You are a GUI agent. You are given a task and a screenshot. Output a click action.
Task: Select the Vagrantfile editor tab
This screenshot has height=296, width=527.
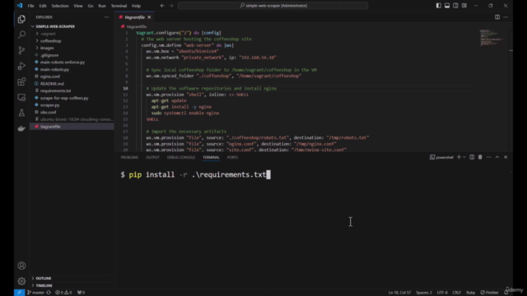click(134, 17)
